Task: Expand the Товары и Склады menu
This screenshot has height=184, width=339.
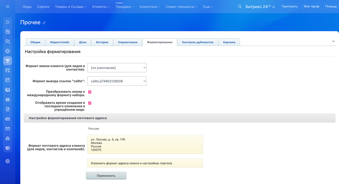Action: tap(71, 7)
